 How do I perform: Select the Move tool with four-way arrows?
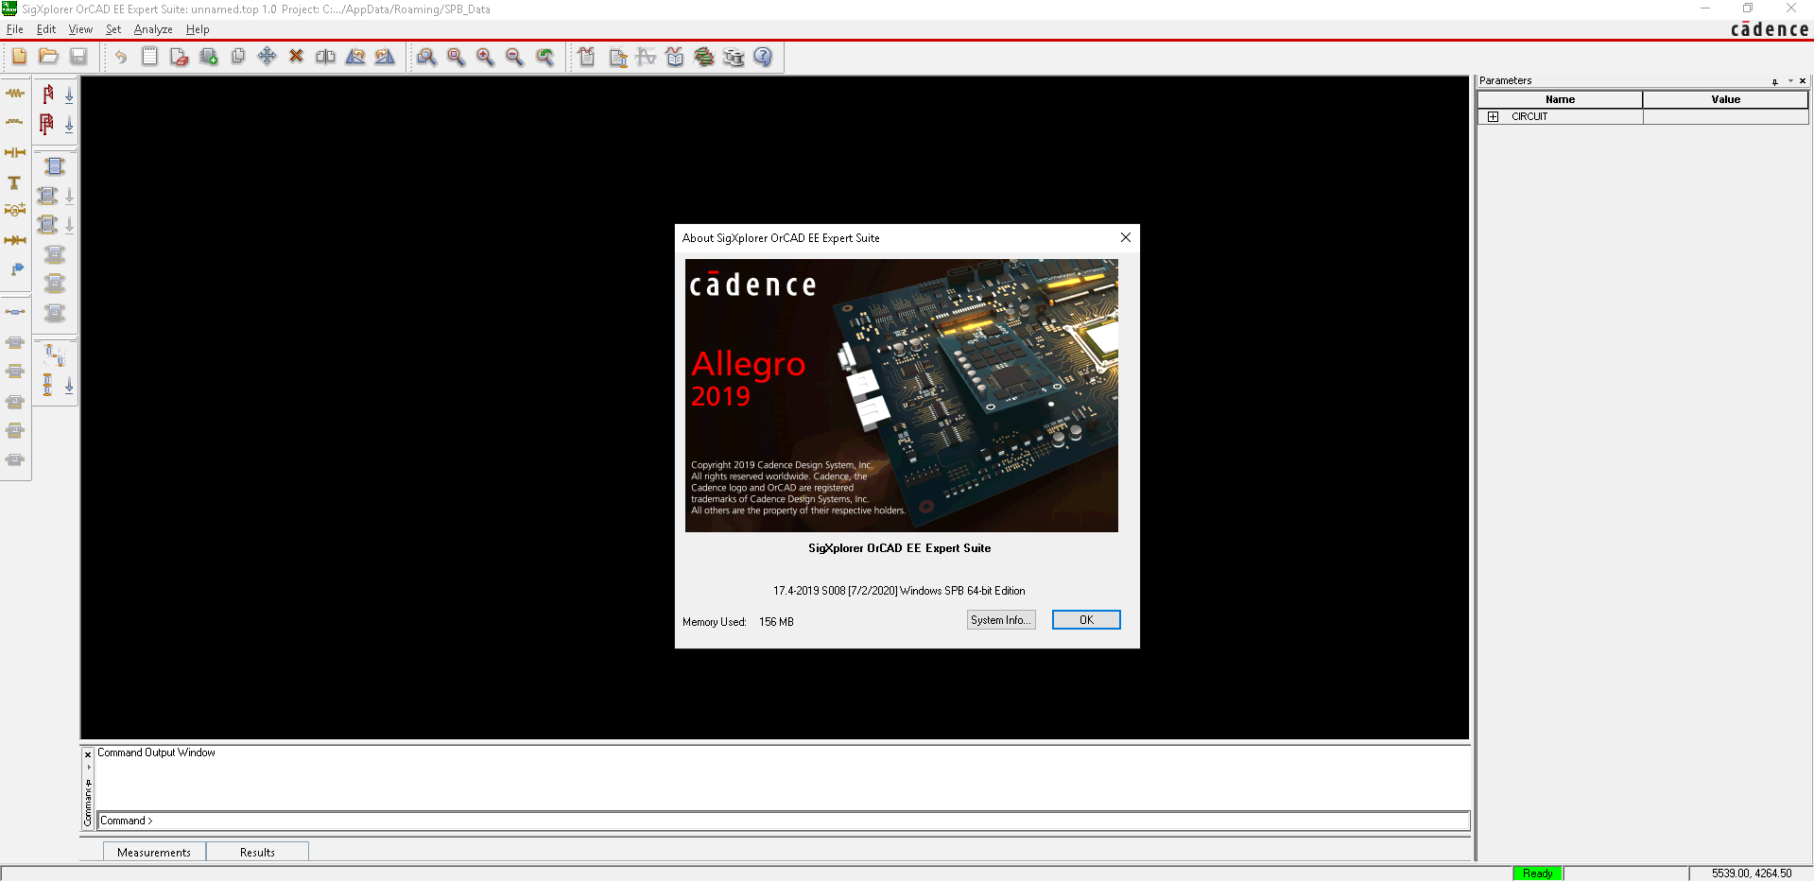pos(267,57)
